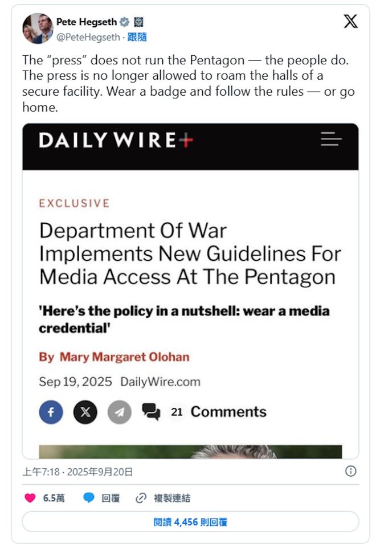Copy tweet link via 複製連結
The height and width of the screenshot is (548, 376).
[163, 498]
